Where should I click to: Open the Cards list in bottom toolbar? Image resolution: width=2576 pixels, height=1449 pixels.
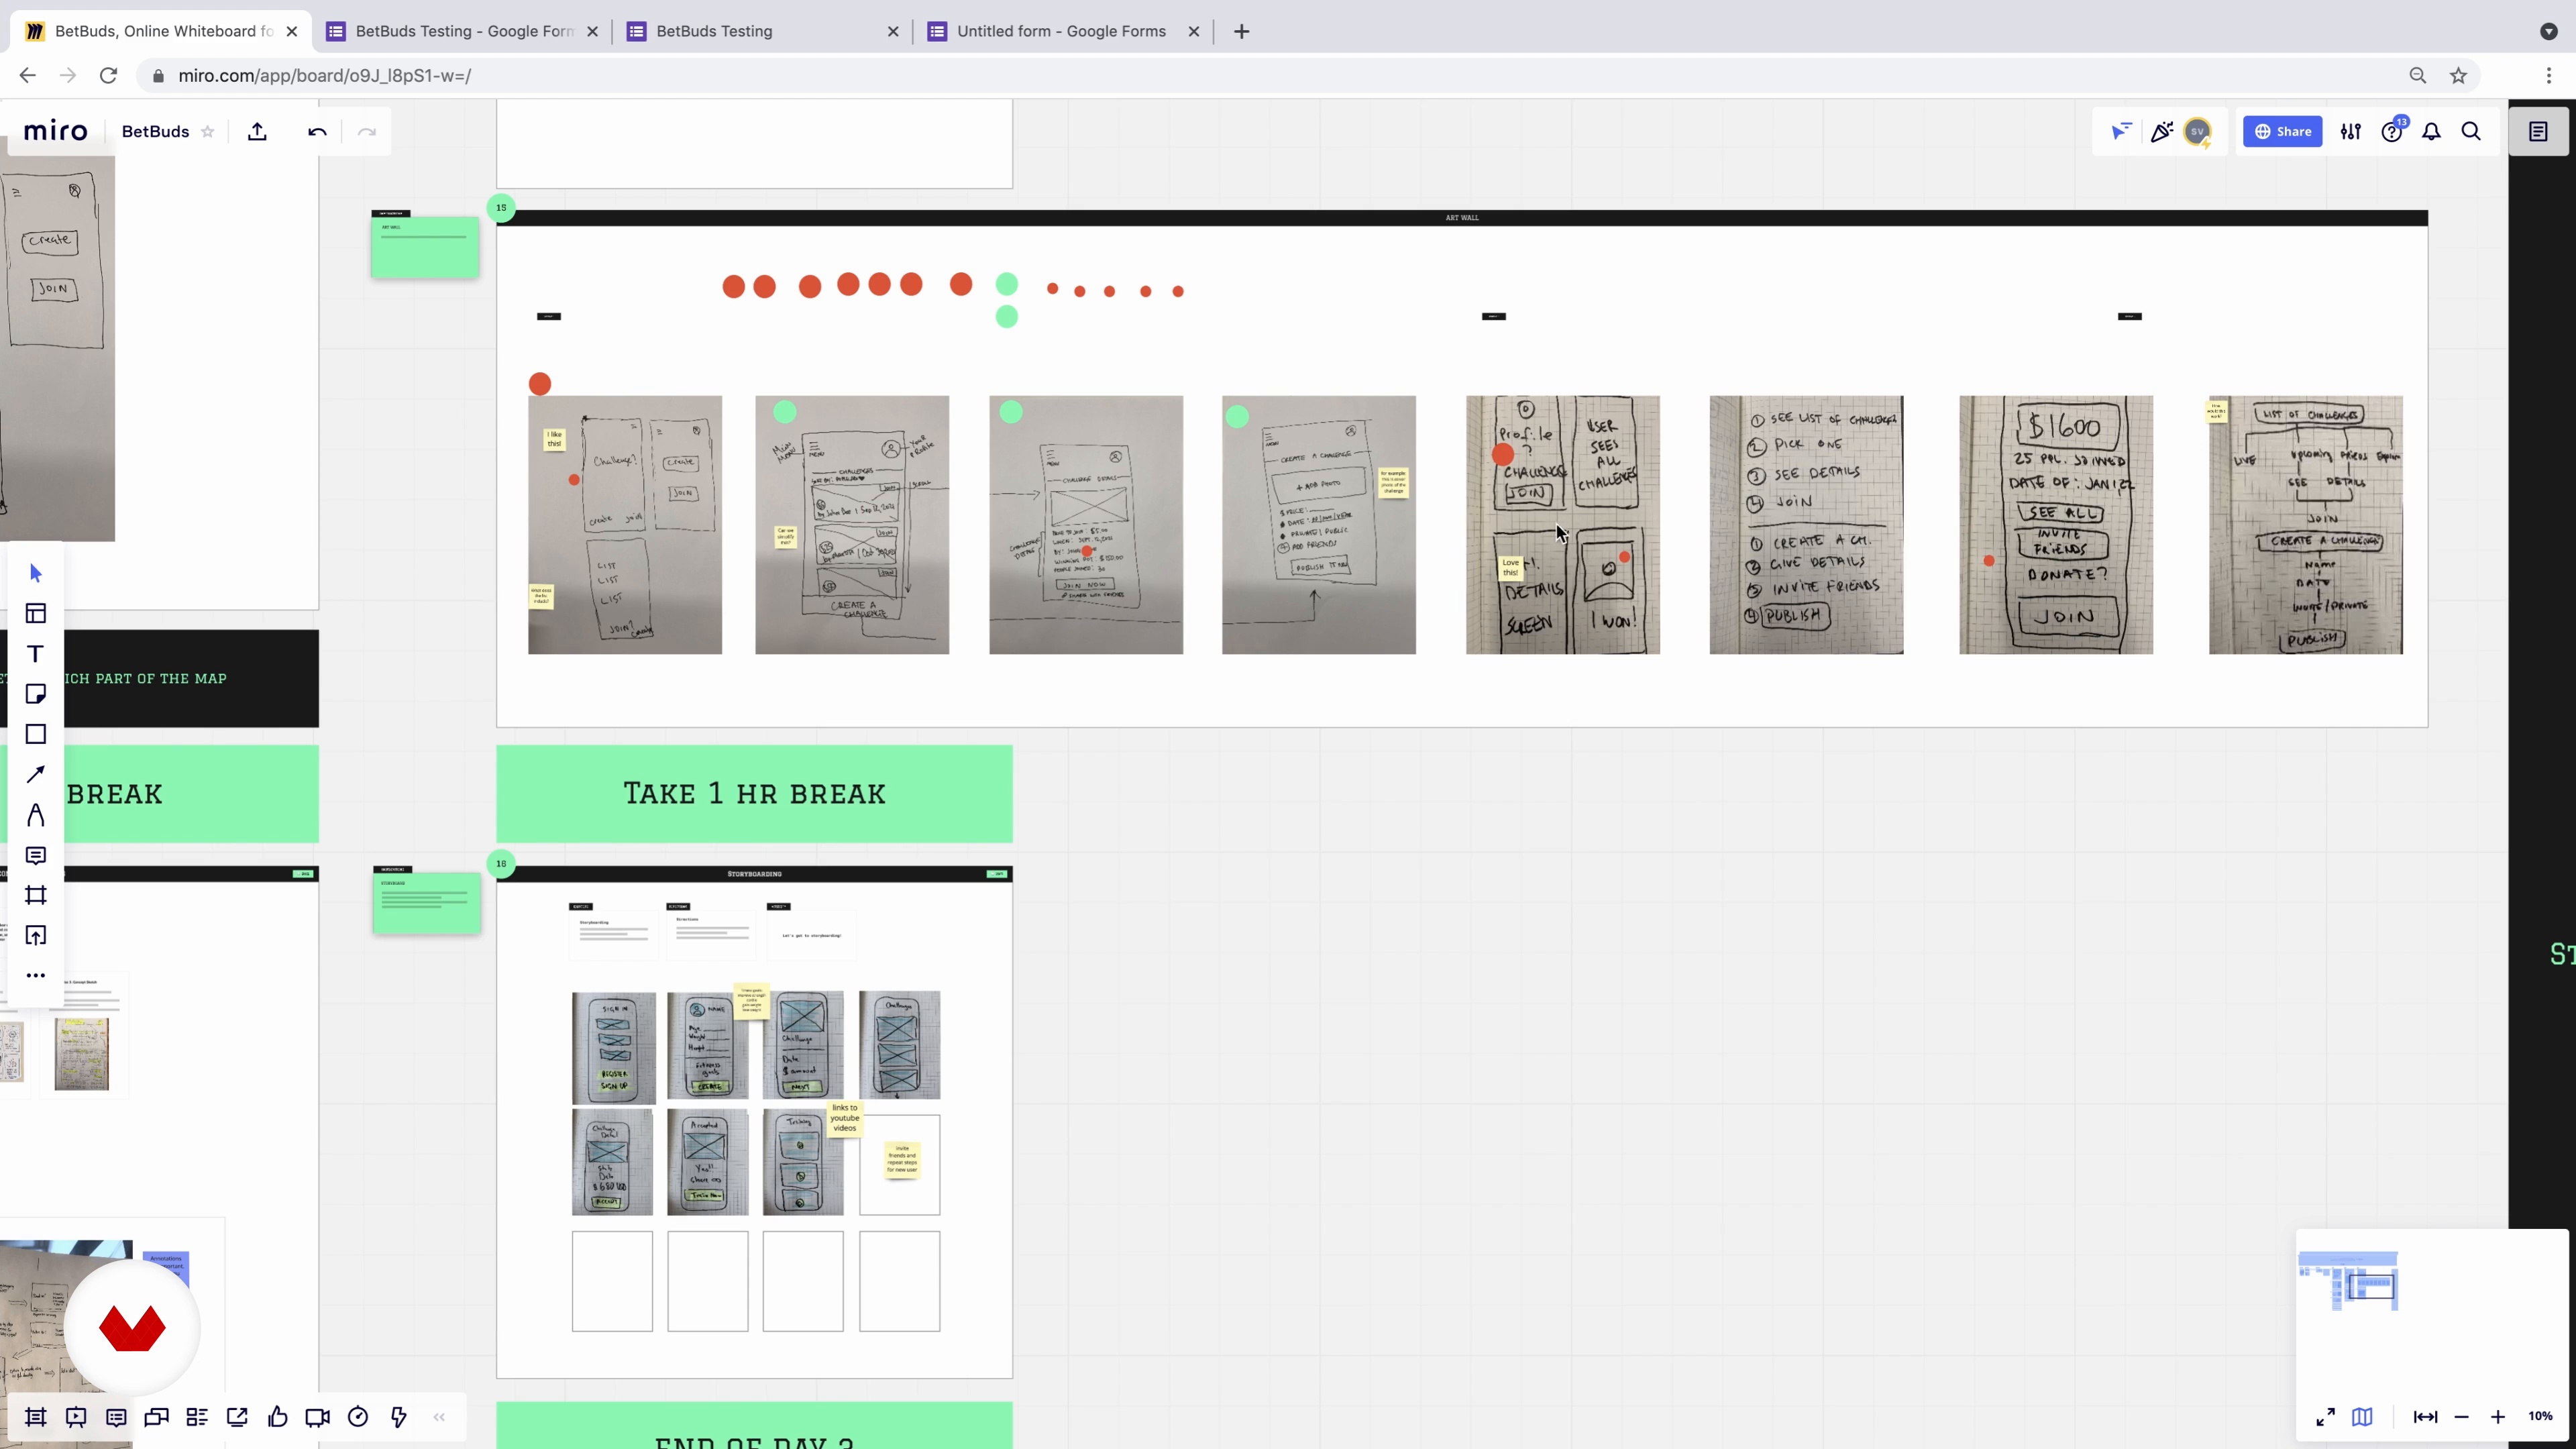pyautogui.click(x=197, y=1417)
